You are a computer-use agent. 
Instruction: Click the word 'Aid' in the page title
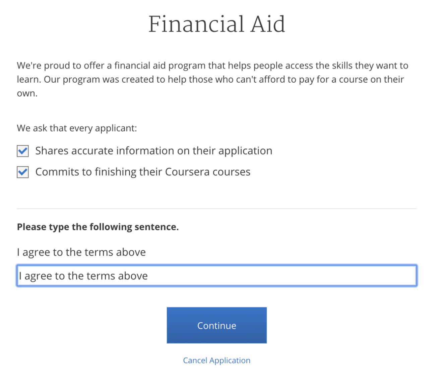[267, 24]
